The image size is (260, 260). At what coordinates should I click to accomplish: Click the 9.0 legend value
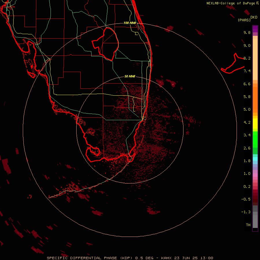tap(247, 45)
